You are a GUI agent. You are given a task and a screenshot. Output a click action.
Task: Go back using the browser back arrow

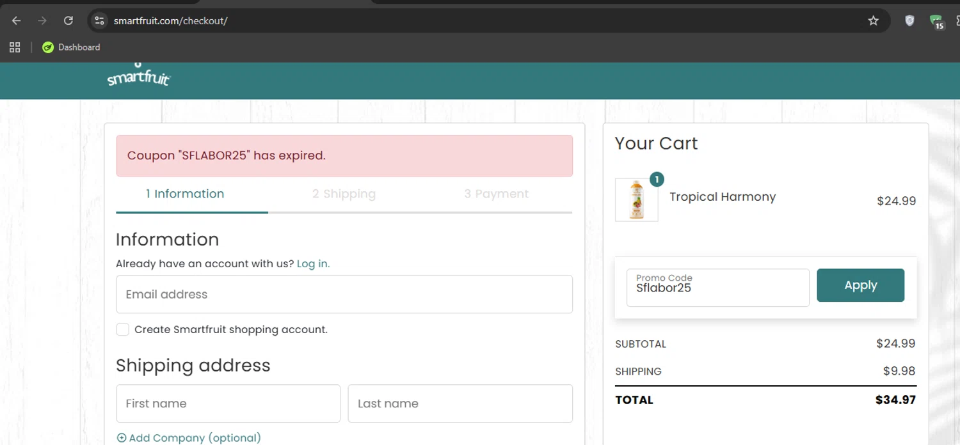pyautogui.click(x=17, y=20)
